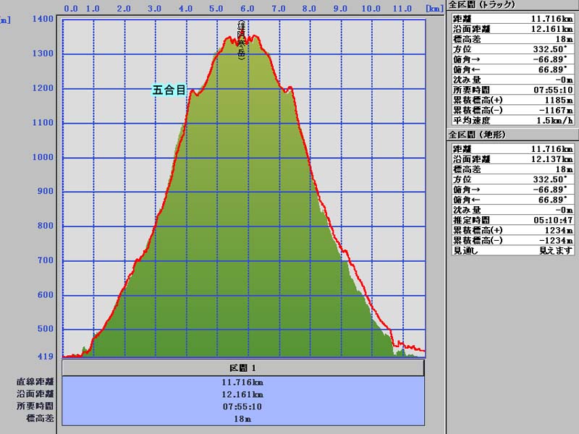Click the 累積標高(-) -1167m track row
Screen dimensions: 579x434
pos(512,110)
